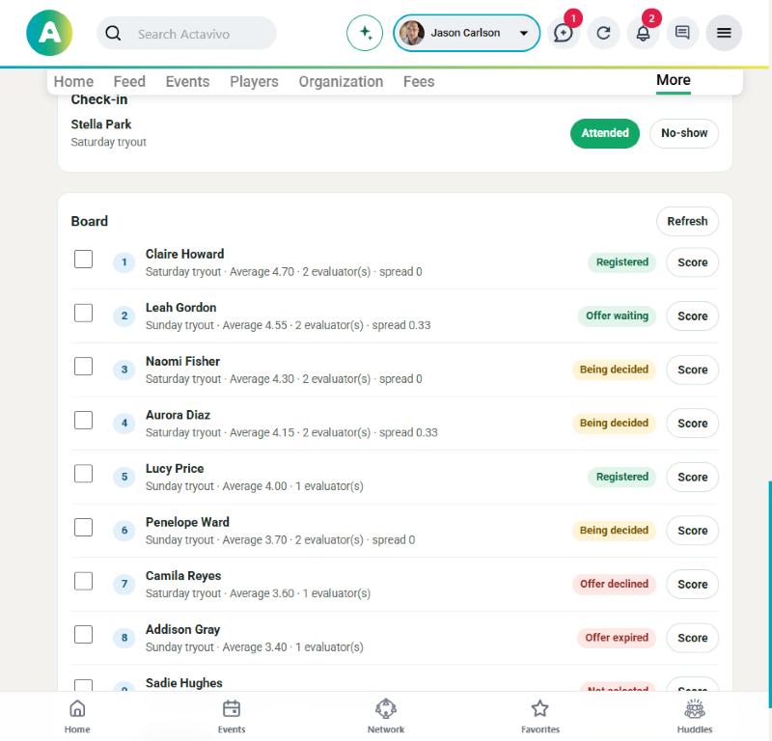Tick the checkbox for Penelope Ward
This screenshot has width=772, height=741.
coord(83,528)
